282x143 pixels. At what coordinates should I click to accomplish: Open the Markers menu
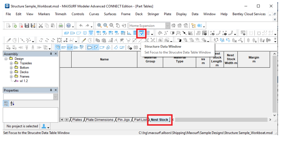point(44,14)
